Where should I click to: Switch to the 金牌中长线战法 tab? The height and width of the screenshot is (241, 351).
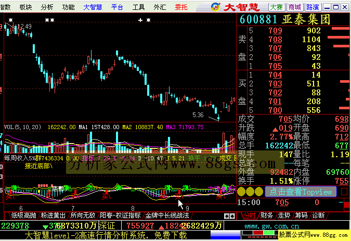point(167,215)
